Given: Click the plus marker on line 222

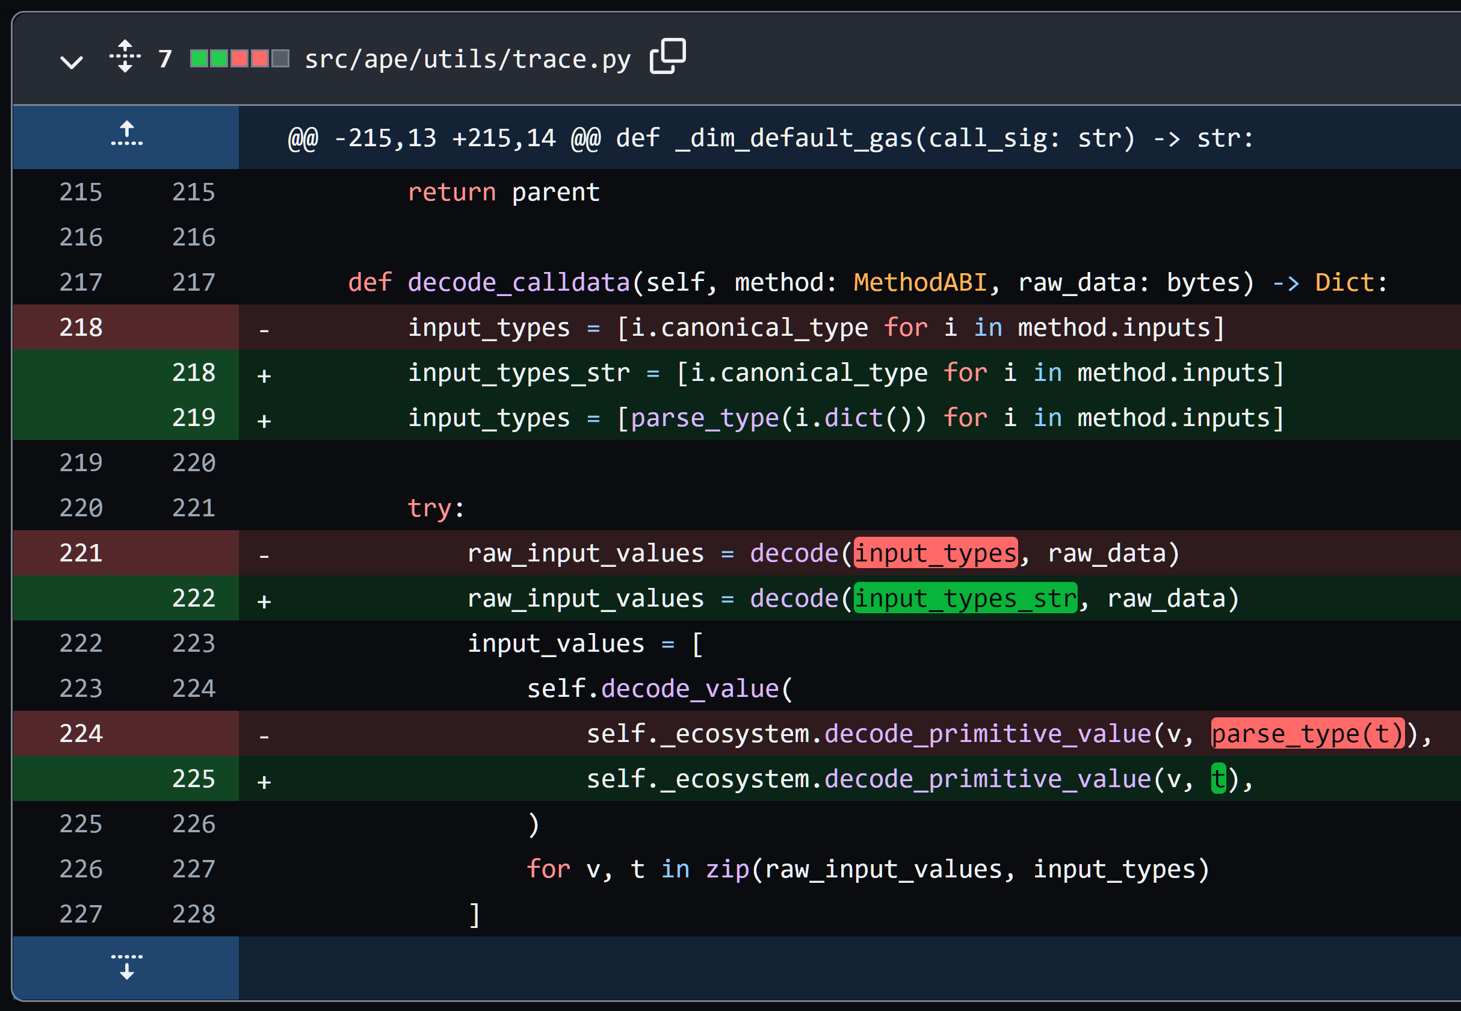Looking at the screenshot, I should (264, 601).
